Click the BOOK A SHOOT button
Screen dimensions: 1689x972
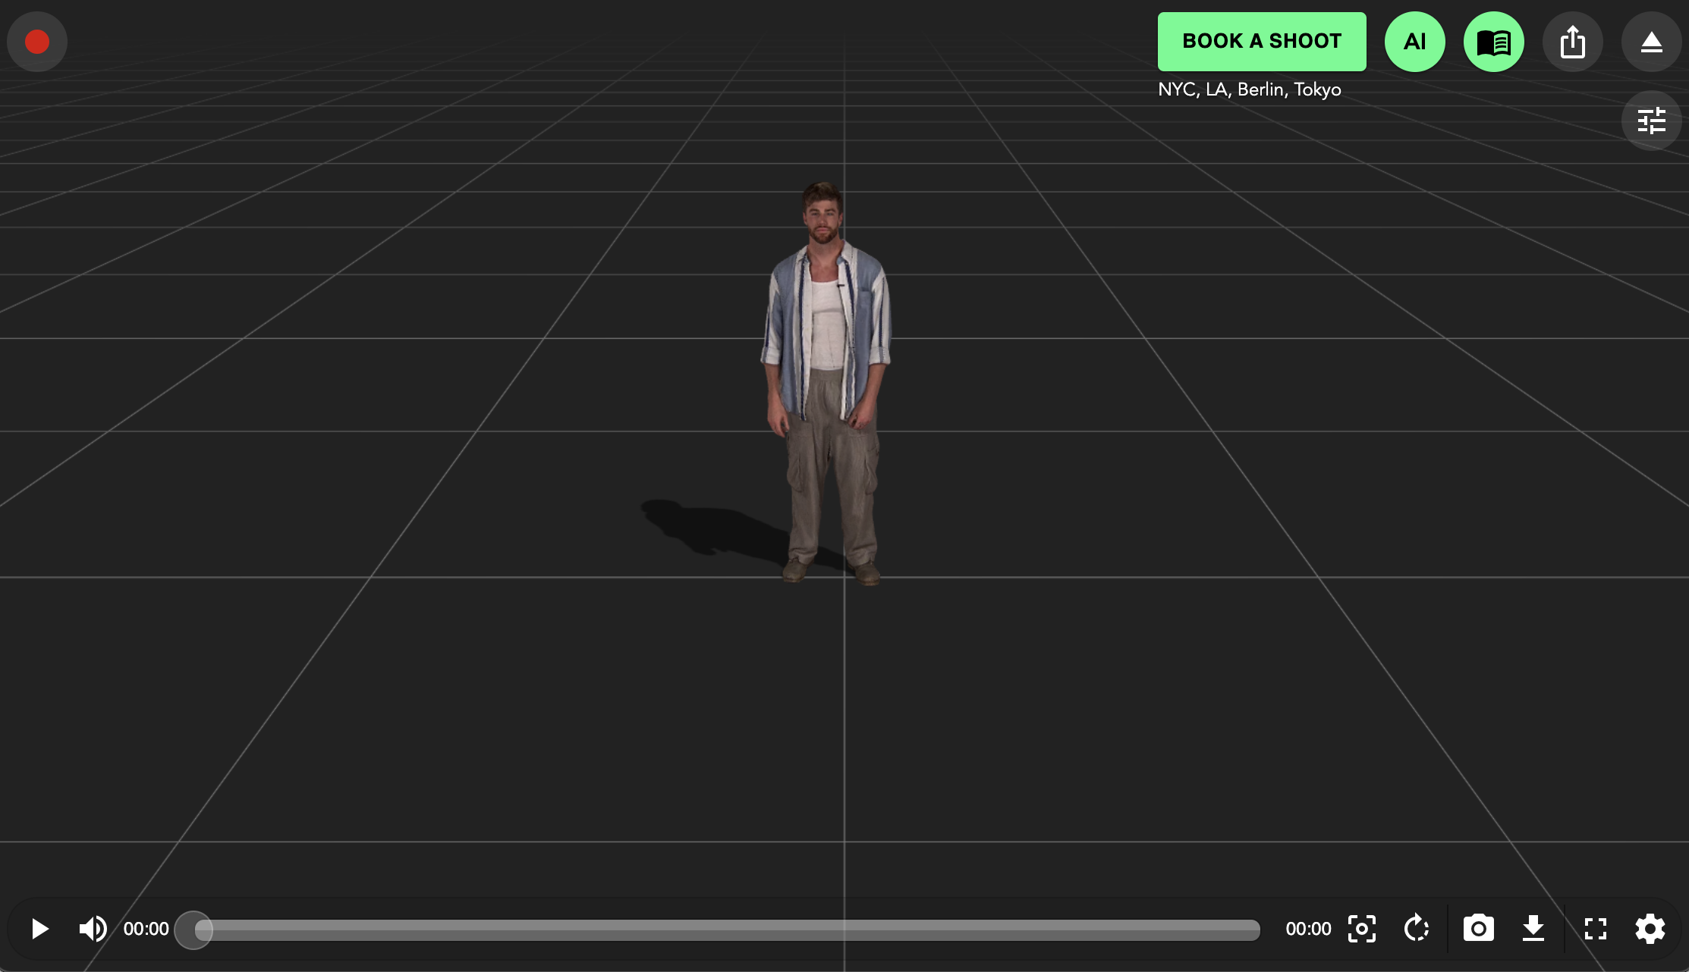coord(1261,42)
